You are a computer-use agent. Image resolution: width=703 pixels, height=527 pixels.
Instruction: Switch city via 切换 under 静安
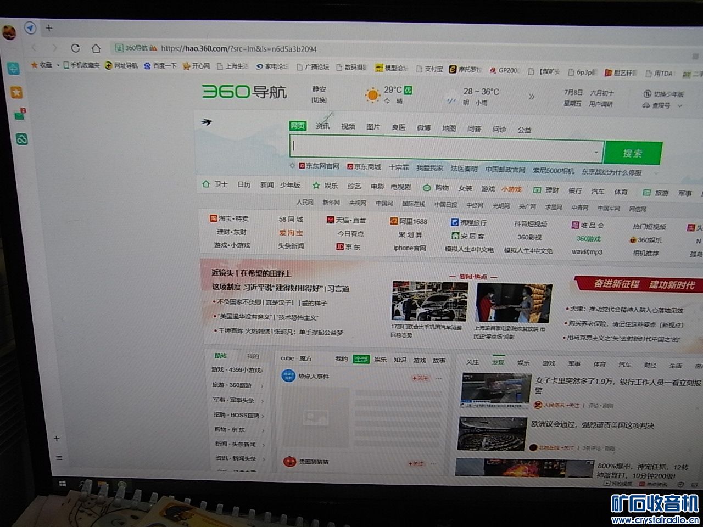pos(319,100)
